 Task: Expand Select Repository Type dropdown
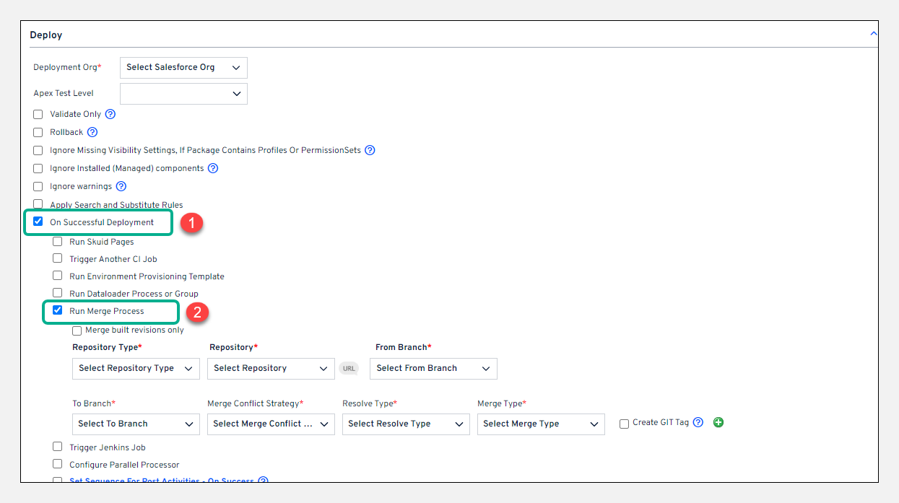(x=136, y=368)
